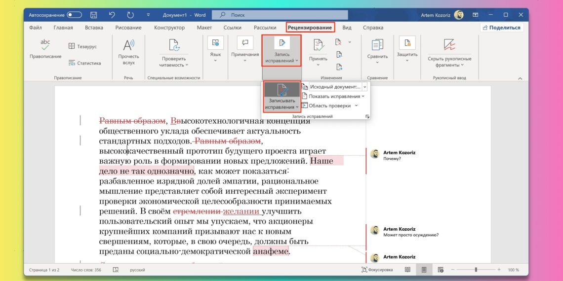Viewport: 563px width, 281px height.
Task: Click the Скрыть рукописные фрагменты icon
Action: 449,45
